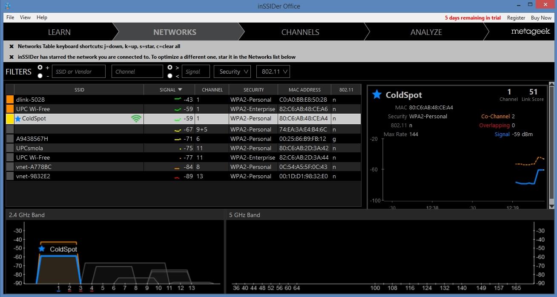The height and width of the screenshot is (297, 557).
Task: Select the minus (exclude) filter radio button
Action: click(x=40, y=76)
